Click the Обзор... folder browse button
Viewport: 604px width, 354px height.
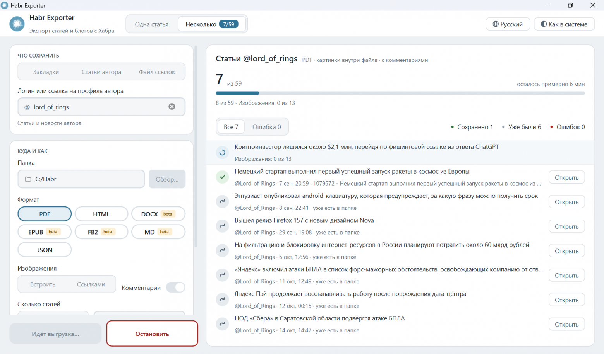[x=167, y=179]
